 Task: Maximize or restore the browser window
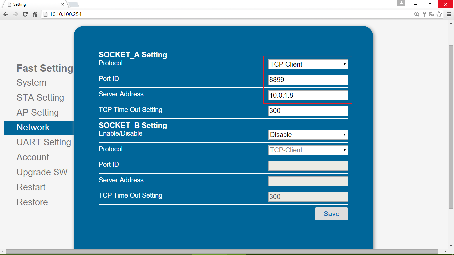[430, 4]
